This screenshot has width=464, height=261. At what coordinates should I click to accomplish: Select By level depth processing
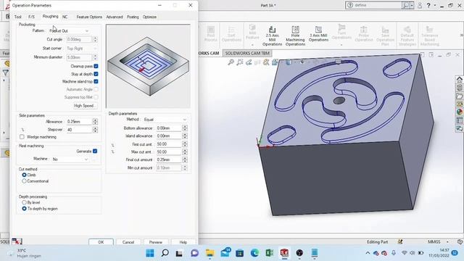(x=24, y=202)
